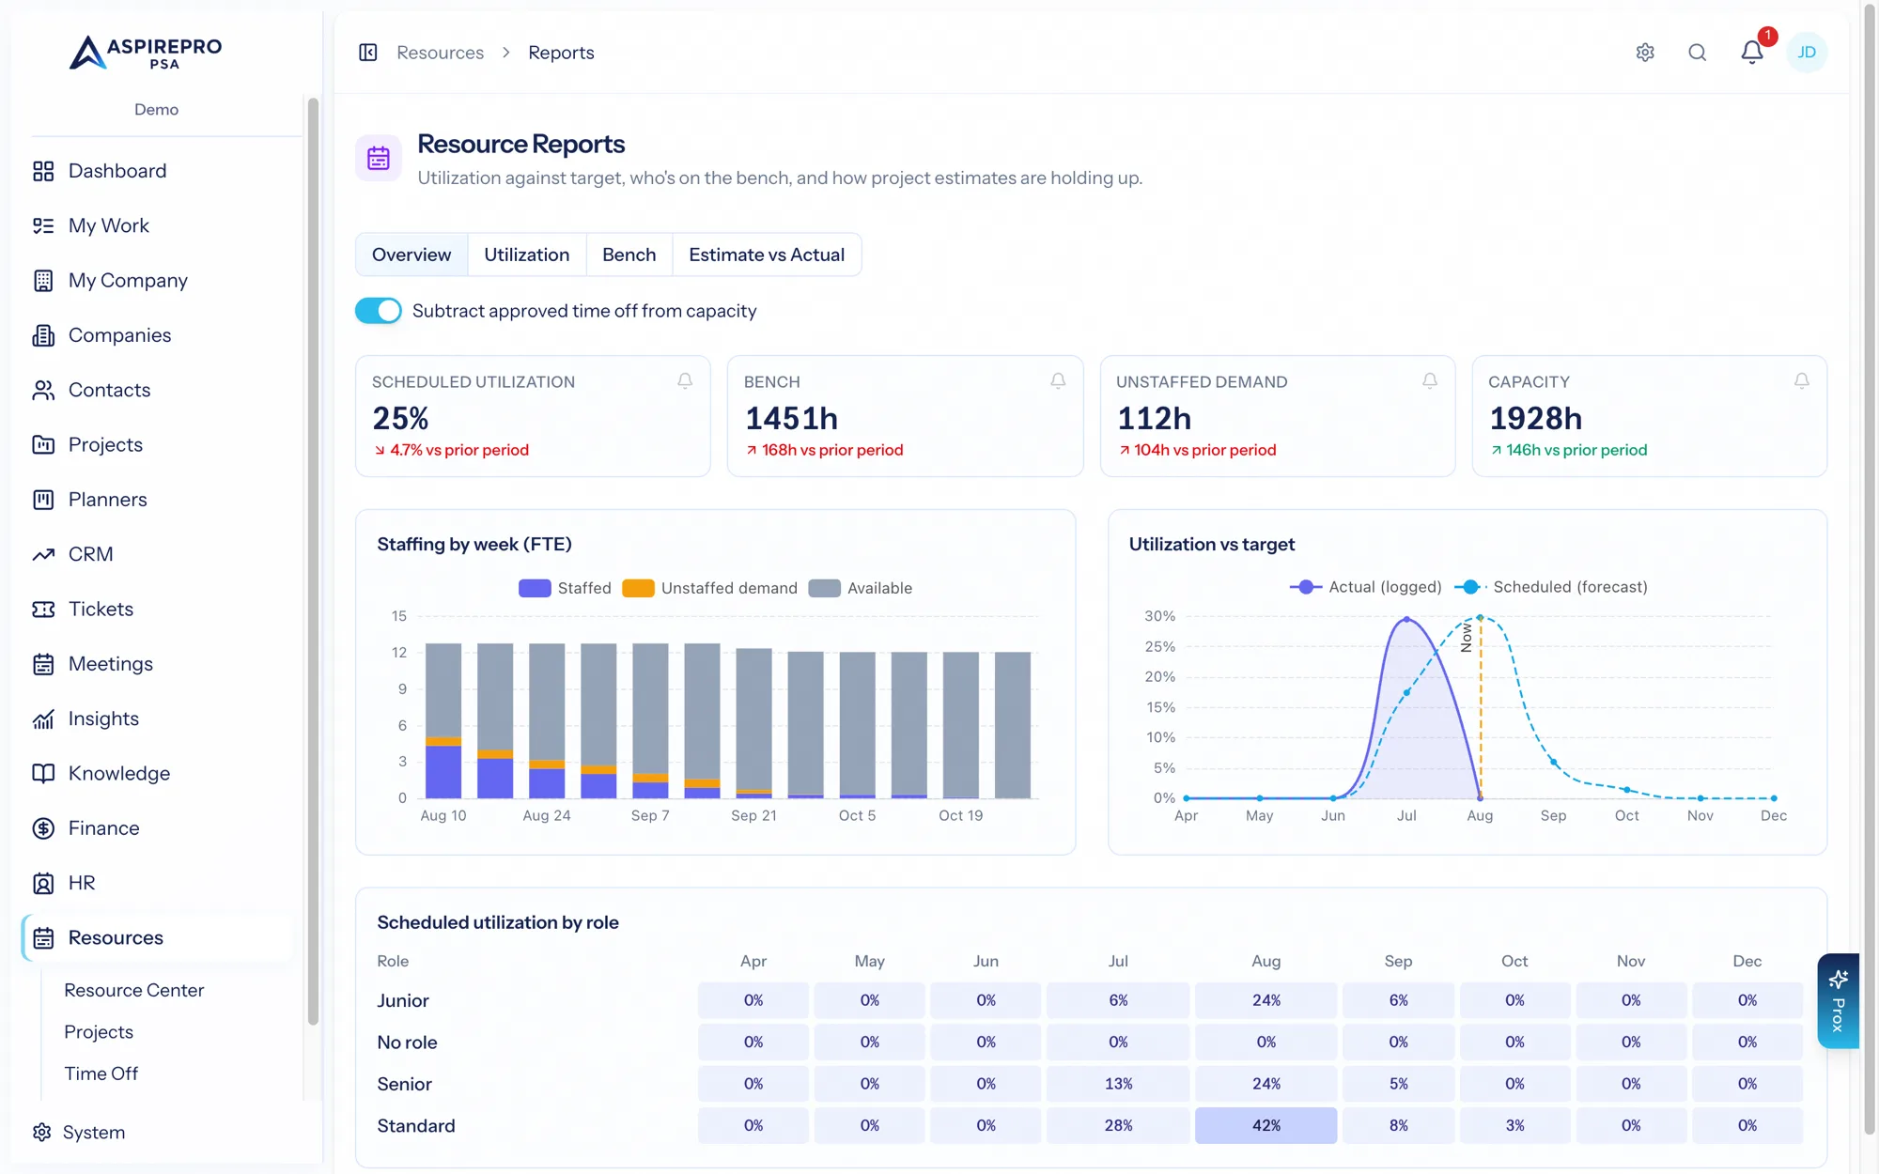Open Resource Center submenu item
This screenshot has width=1879, height=1174.
pyautogui.click(x=134, y=991)
